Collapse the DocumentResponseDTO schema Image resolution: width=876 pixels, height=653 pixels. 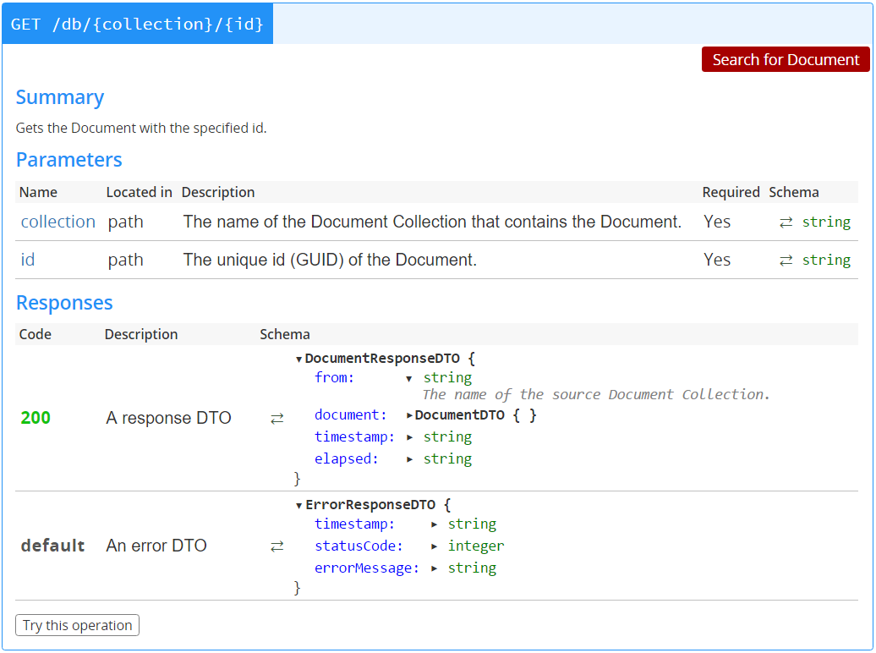point(298,359)
